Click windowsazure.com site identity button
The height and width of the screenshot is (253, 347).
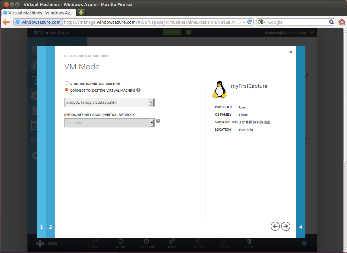coord(38,22)
